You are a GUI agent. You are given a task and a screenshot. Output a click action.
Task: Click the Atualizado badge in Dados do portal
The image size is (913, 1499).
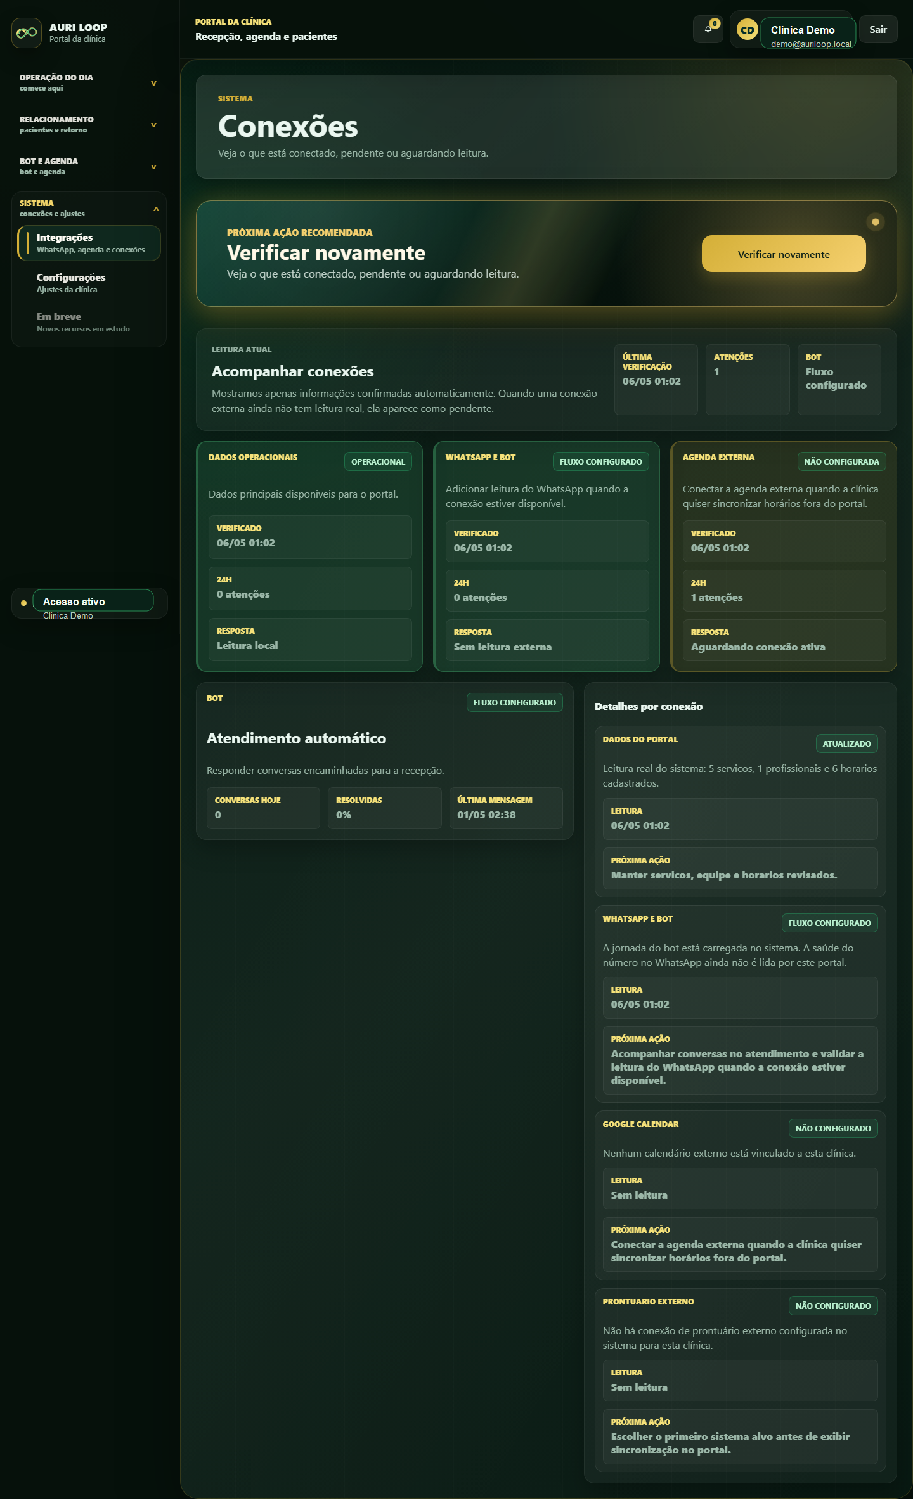[846, 743]
